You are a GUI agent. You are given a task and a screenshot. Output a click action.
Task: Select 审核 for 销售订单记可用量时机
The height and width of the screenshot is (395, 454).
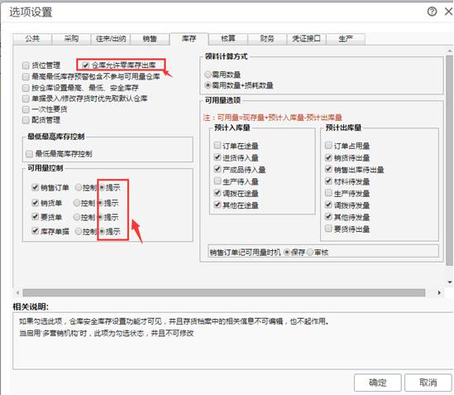click(310, 253)
